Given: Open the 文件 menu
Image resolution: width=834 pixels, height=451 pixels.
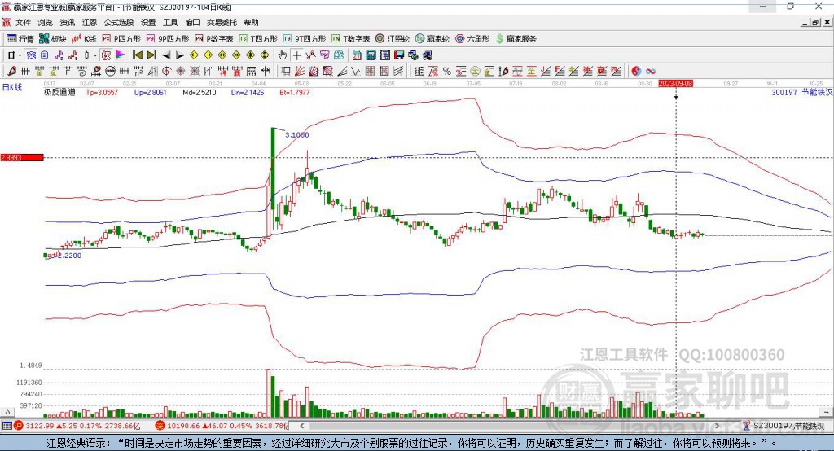Looking at the screenshot, I should [23, 22].
